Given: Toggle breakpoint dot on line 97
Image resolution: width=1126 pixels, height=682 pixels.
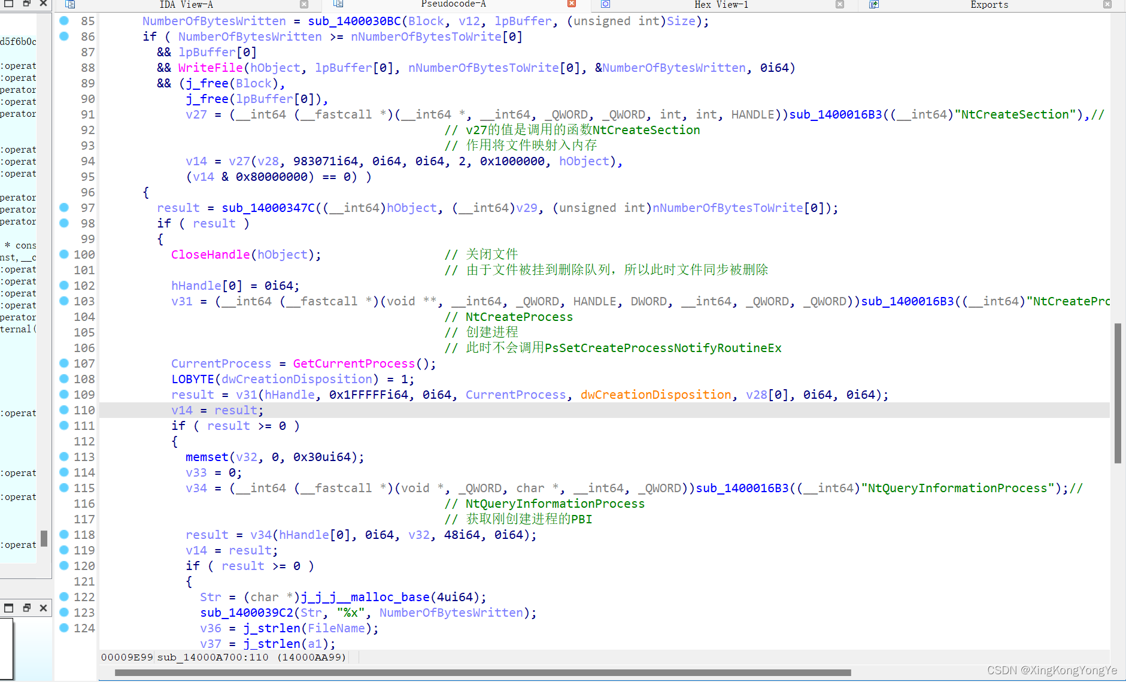Looking at the screenshot, I should pyautogui.click(x=64, y=207).
